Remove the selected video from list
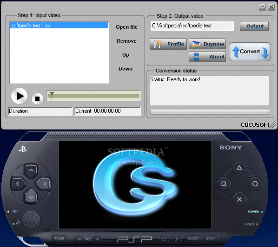Image resolution: width=278 pixels, height=247 pixels. pos(126,41)
